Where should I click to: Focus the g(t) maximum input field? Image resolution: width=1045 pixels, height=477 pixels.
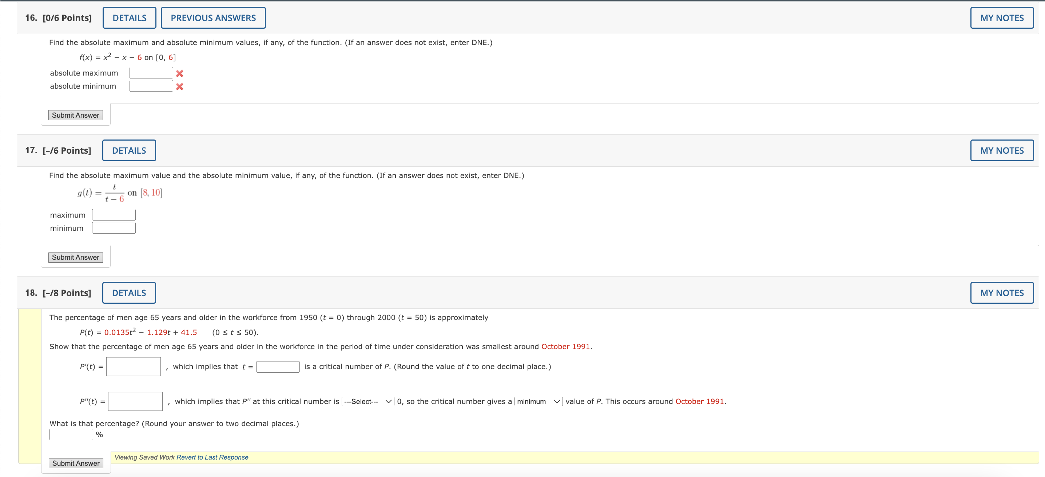click(x=114, y=215)
